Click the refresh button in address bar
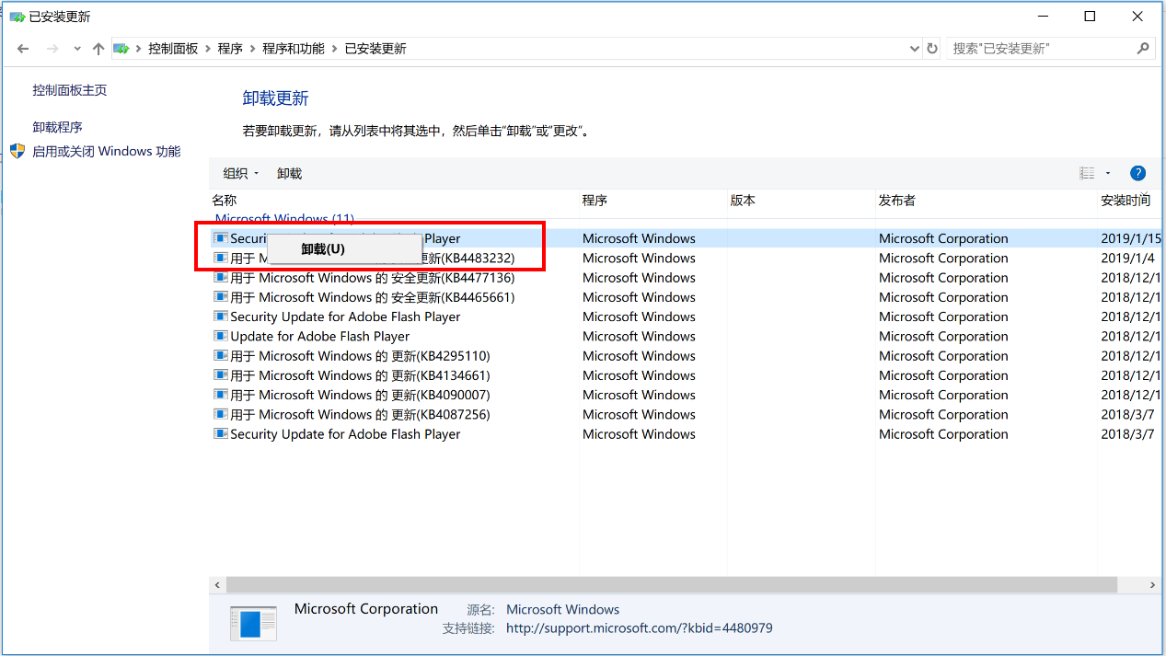Image resolution: width=1166 pixels, height=656 pixels. [x=932, y=49]
